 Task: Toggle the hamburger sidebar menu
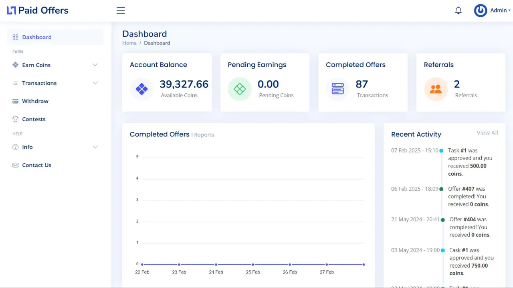pos(121,10)
